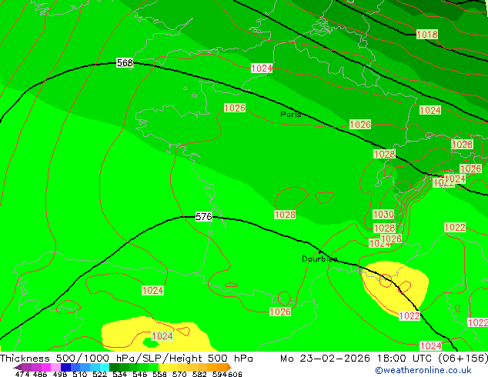488x377 pixels.
Task: Click the 18:00 UTC time text
Action: pos(405,359)
